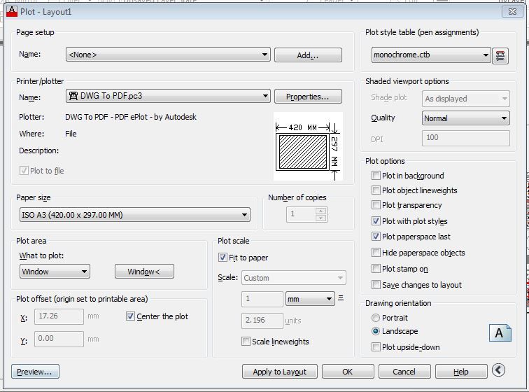Click the Add... page setup button
The width and height of the screenshot is (529, 392).
coord(308,55)
